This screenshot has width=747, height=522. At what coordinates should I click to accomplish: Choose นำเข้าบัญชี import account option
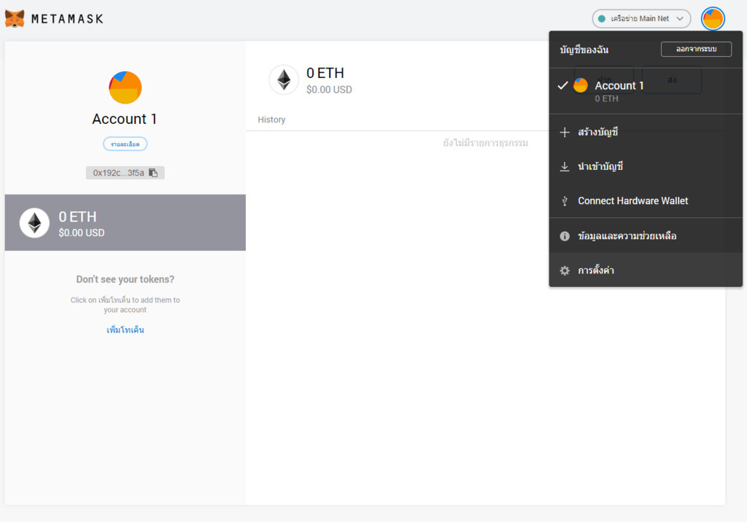click(x=600, y=167)
